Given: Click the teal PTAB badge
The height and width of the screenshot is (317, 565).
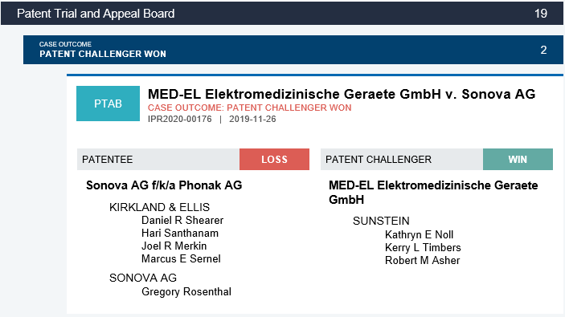Looking at the screenshot, I should [108, 104].
